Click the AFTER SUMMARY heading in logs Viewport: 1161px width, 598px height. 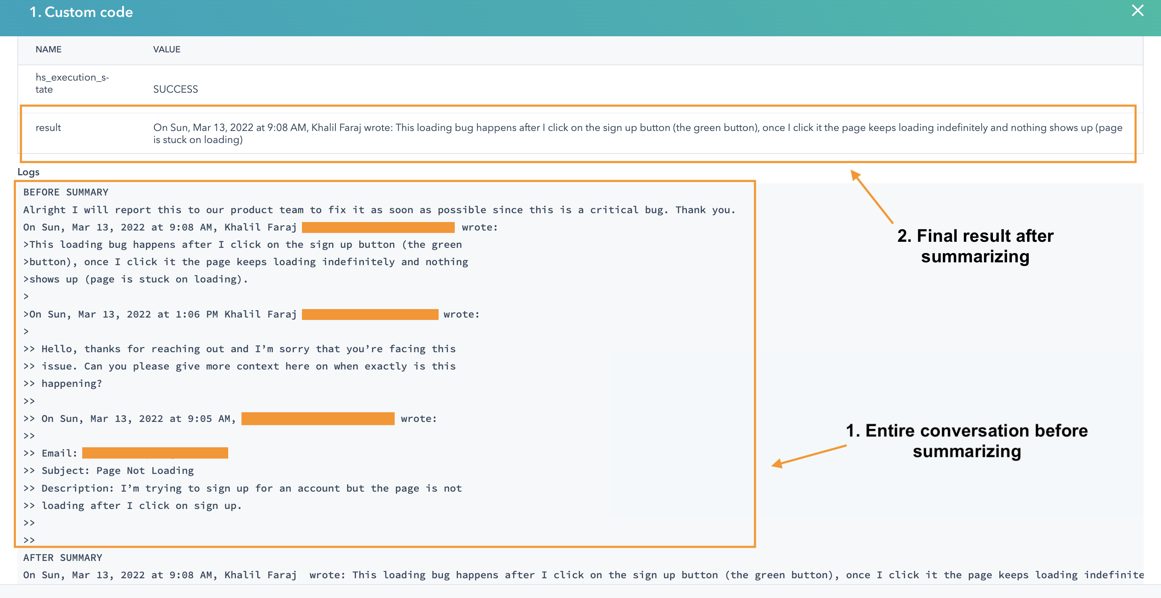point(62,557)
